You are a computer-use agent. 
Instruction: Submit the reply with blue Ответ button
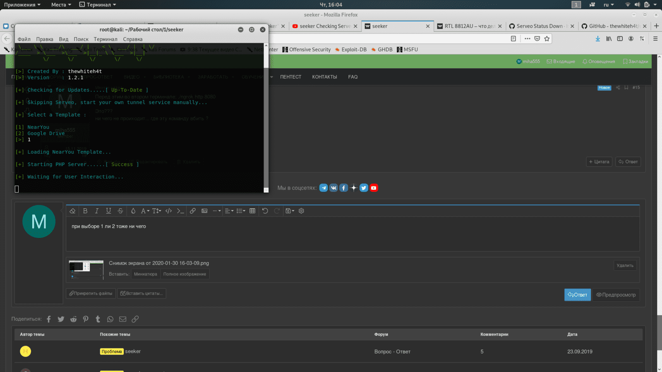point(578,295)
